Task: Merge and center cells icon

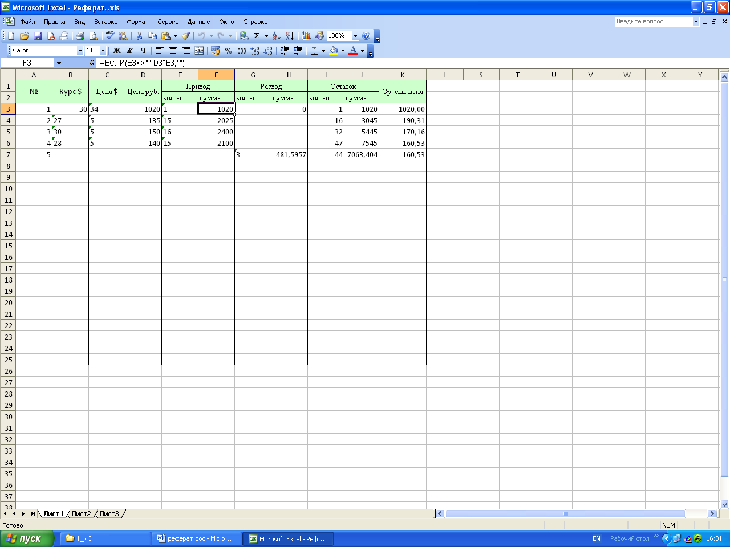Action: coord(199,51)
